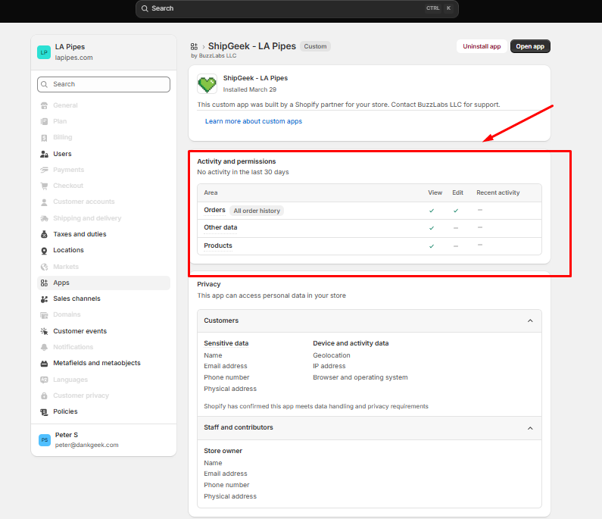This screenshot has width=602, height=519.
Task: Click the Markets globe icon
Action: pos(44,267)
